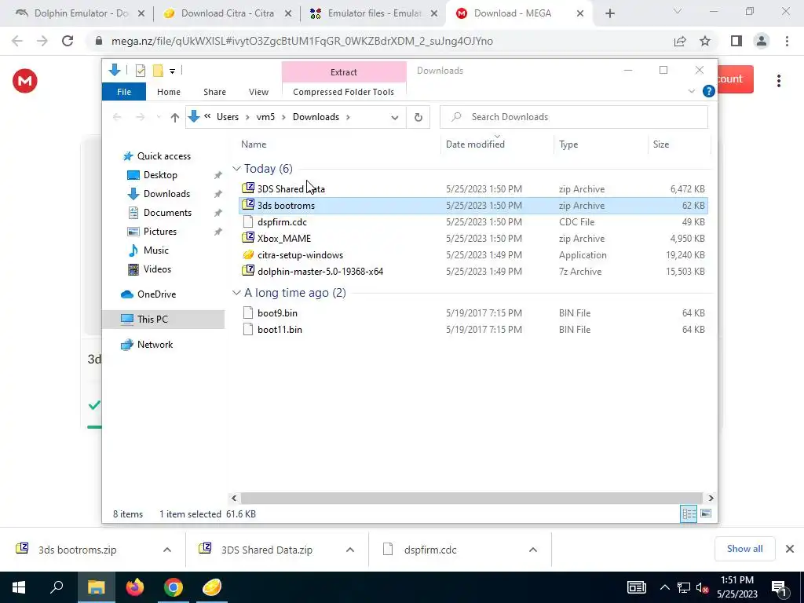Bookmark this page with star icon
Viewport: 804px width, 603px height.
pyautogui.click(x=705, y=41)
